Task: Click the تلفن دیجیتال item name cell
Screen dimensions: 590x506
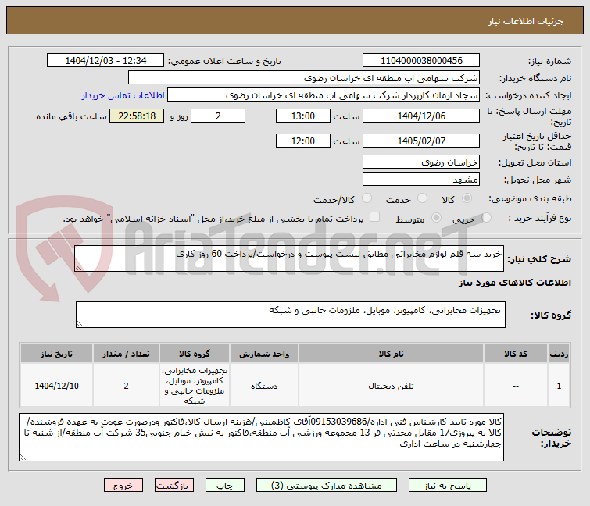Action: (391, 386)
